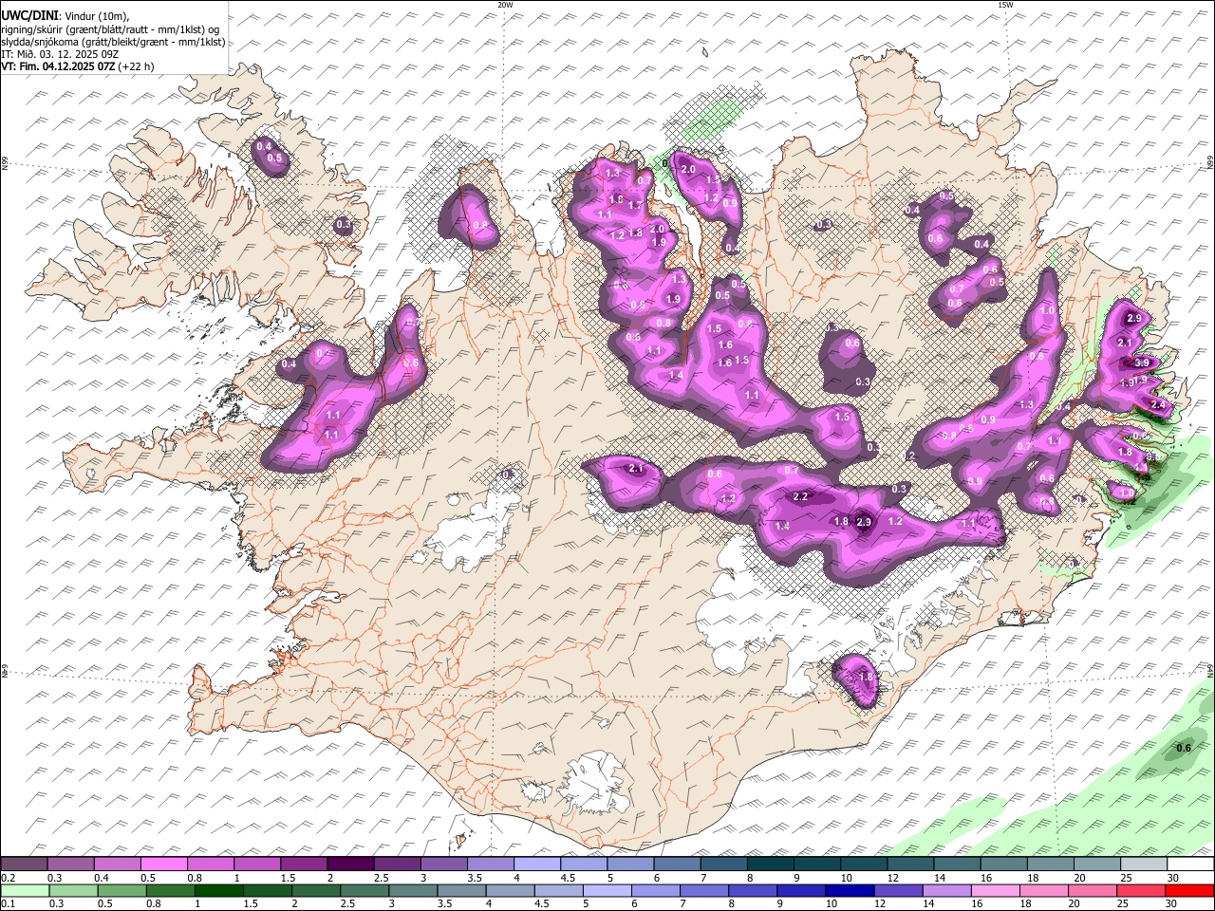1215x911 pixels.
Task: Click the 0.1 label in the rain legend
Action: point(7,904)
